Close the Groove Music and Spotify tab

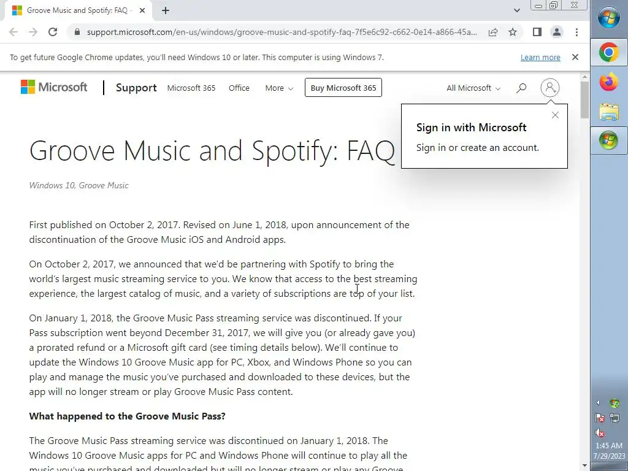pyautogui.click(x=142, y=10)
